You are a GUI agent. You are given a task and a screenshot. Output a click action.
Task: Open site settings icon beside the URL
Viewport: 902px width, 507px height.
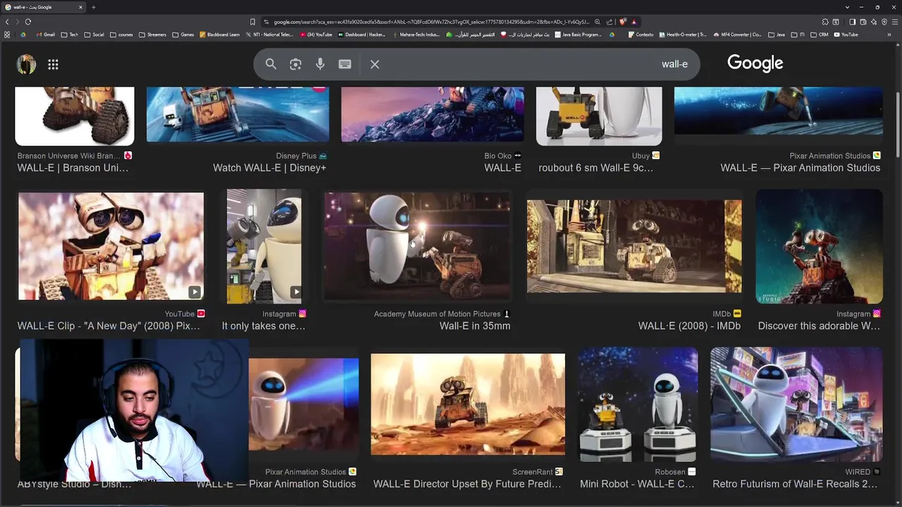coord(266,22)
